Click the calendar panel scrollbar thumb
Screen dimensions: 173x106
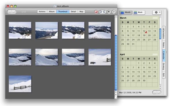click(x=160, y=34)
